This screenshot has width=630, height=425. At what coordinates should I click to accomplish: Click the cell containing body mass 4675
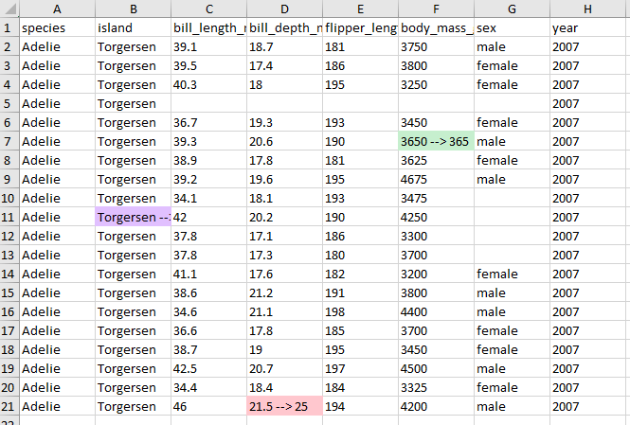coord(436,179)
